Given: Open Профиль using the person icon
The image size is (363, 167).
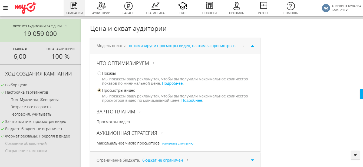Looking at the screenshot, I should [236, 6].
